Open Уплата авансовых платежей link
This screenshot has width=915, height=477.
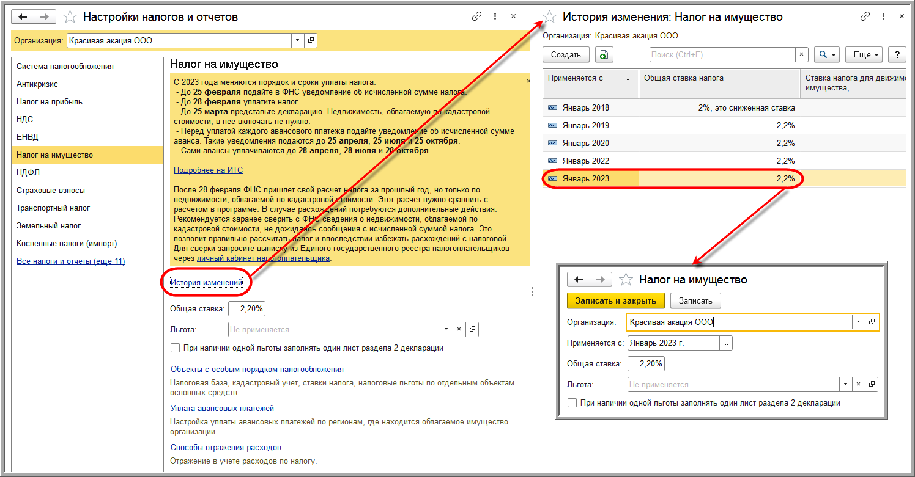[x=222, y=408]
